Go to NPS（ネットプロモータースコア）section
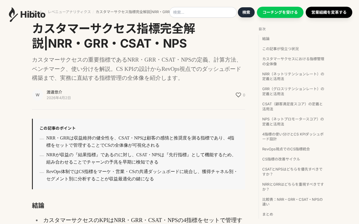359x224 pixels. (293, 122)
